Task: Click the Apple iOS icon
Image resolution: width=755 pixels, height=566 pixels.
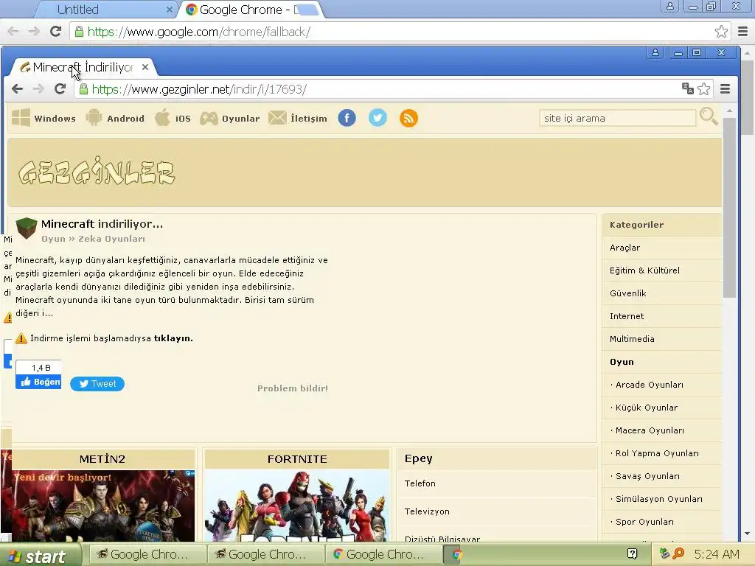Action: pos(163,117)
